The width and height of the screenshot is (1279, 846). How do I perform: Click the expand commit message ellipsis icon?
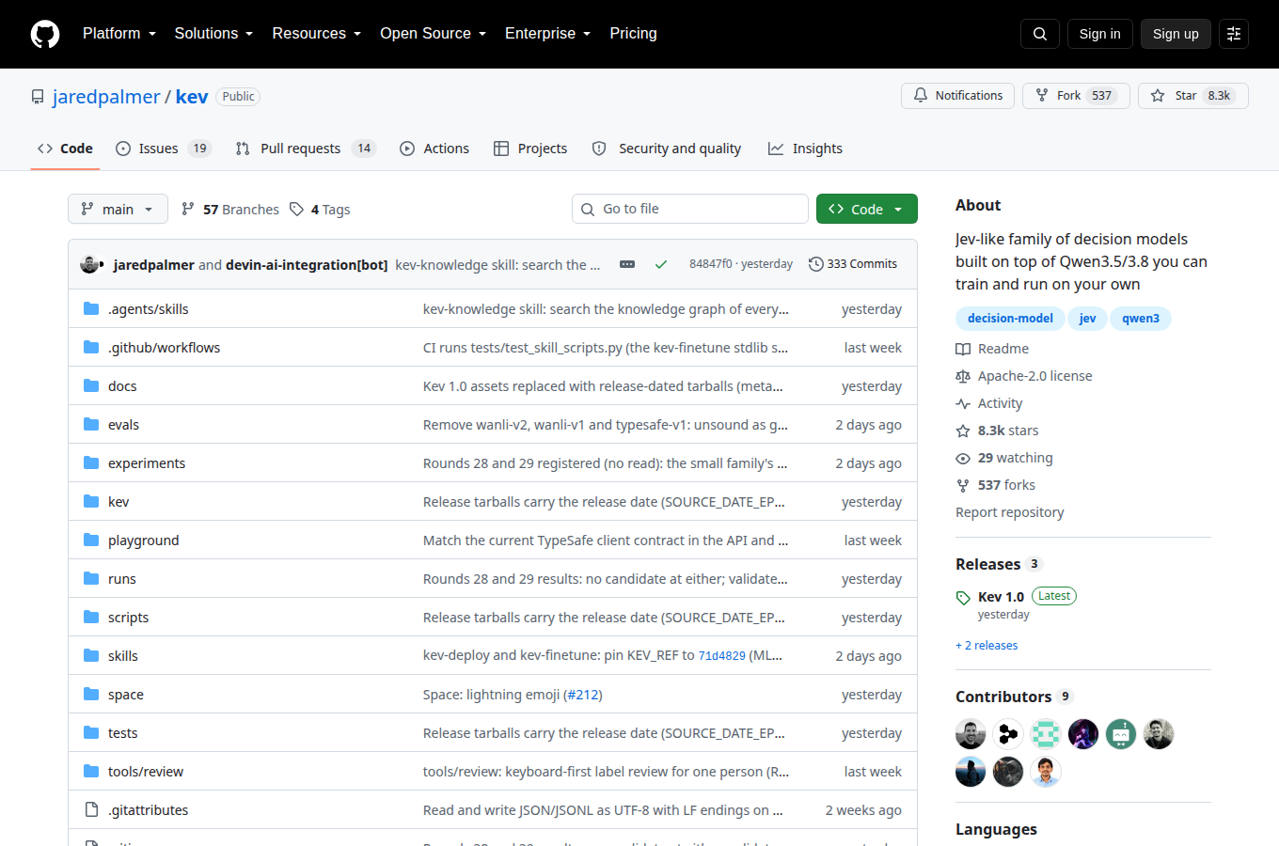[627, 264]
